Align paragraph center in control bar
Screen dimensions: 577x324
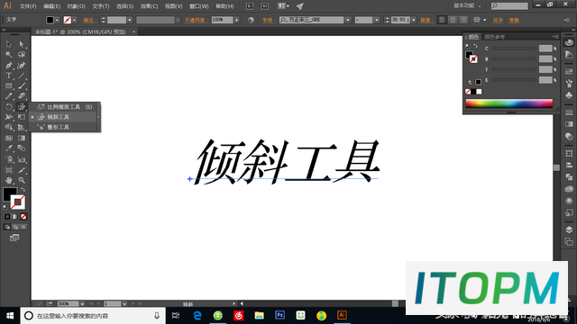coord(453,20)
